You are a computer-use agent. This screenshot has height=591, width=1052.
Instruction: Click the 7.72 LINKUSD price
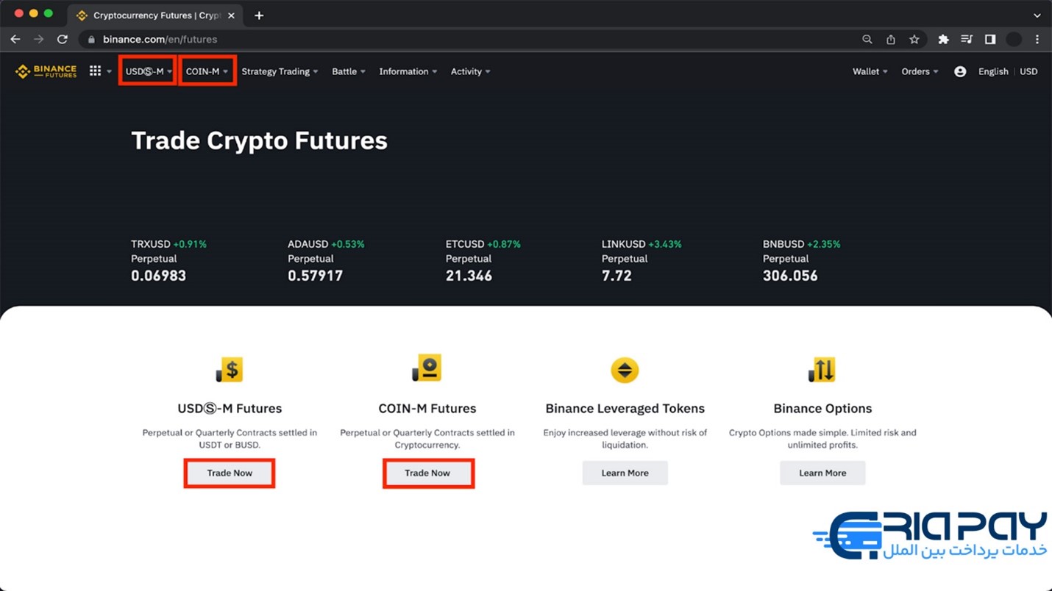[616, 276]
